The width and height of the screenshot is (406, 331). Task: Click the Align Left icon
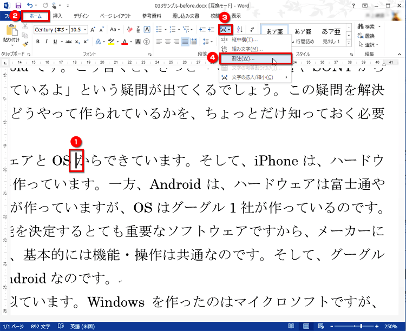click(x=159, y=42)
